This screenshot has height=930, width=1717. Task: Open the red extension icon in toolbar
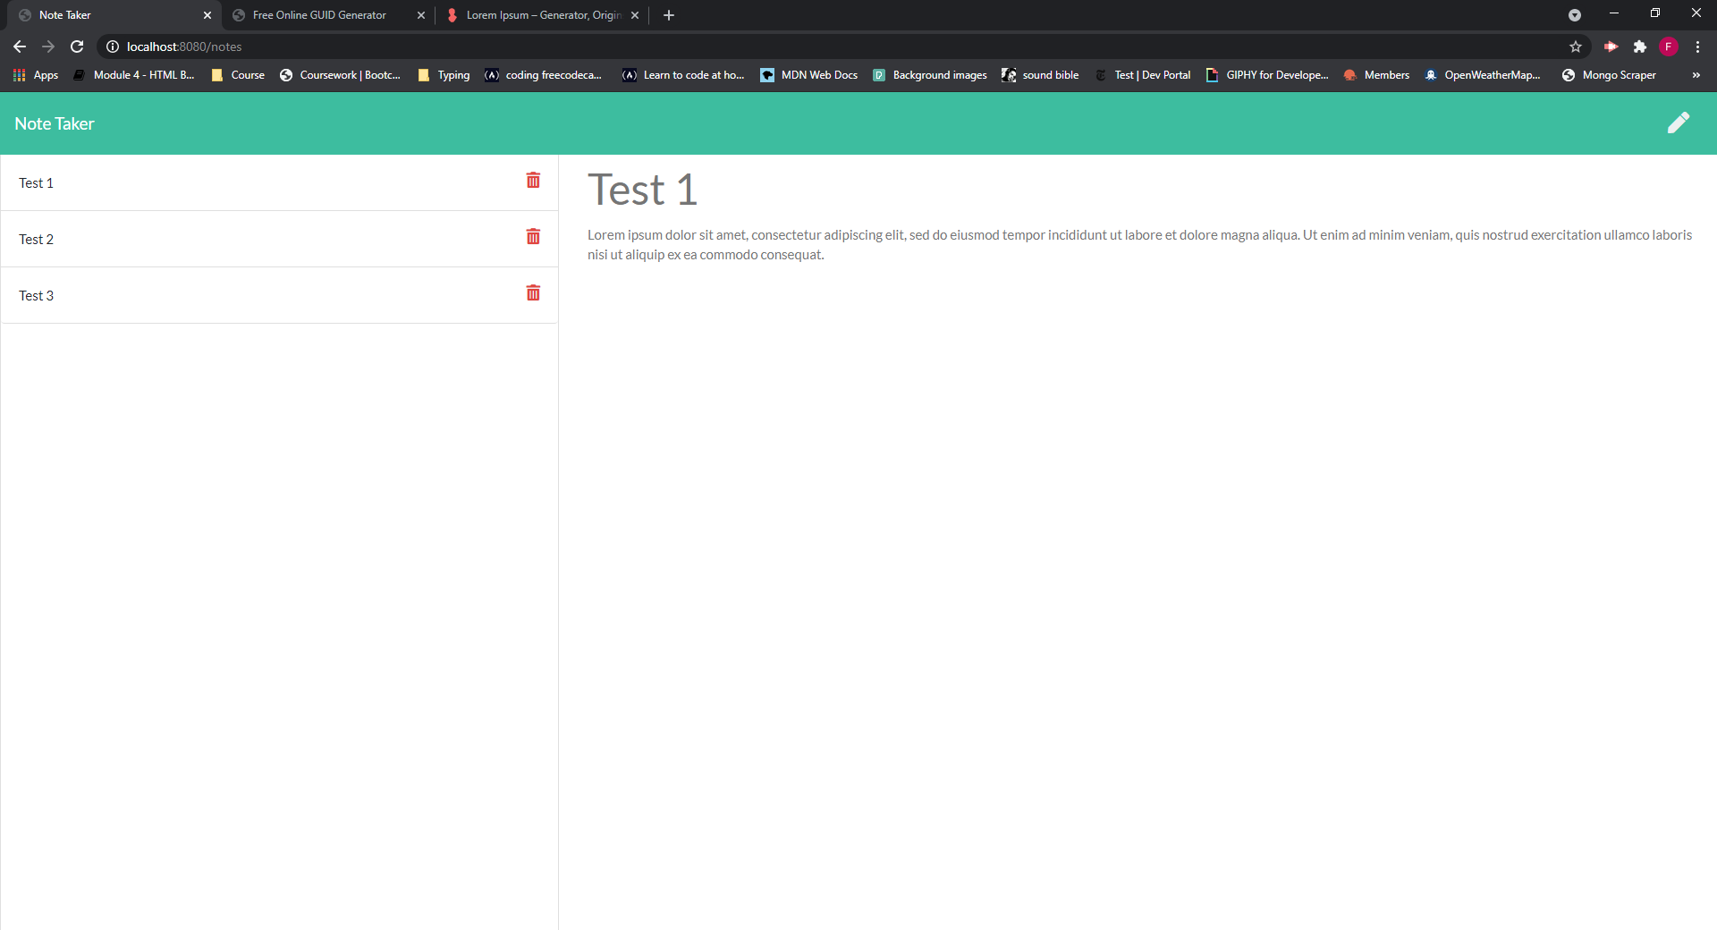coord(1611,46)
